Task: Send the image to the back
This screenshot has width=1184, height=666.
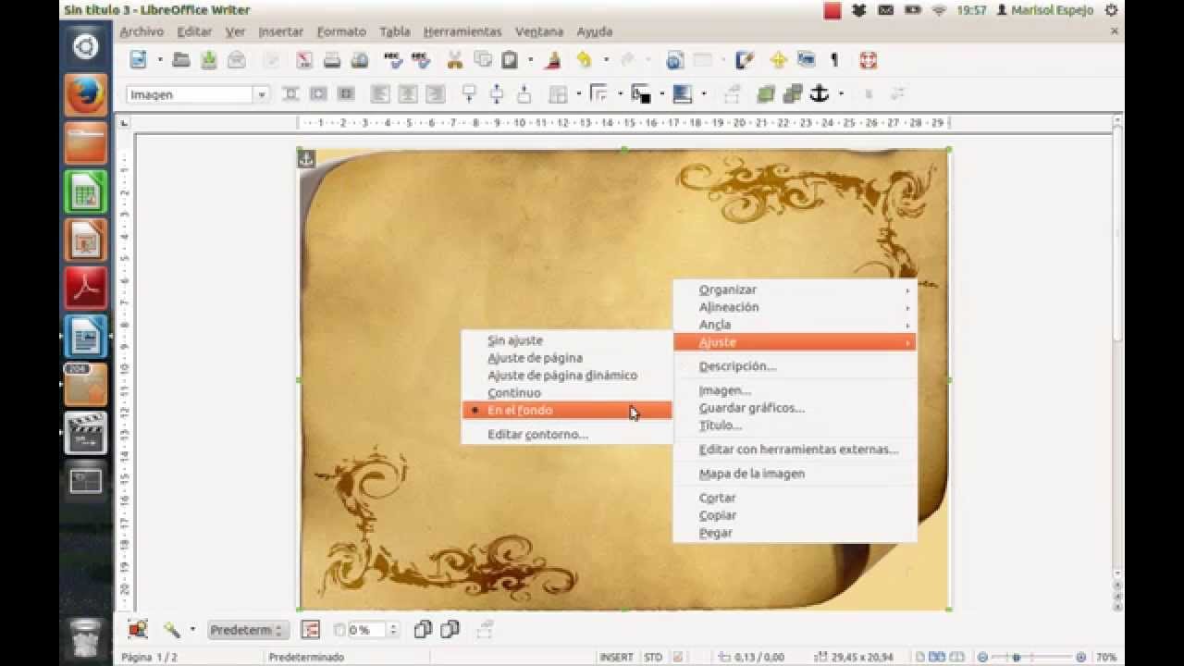Action: click(x=793, y=94)
